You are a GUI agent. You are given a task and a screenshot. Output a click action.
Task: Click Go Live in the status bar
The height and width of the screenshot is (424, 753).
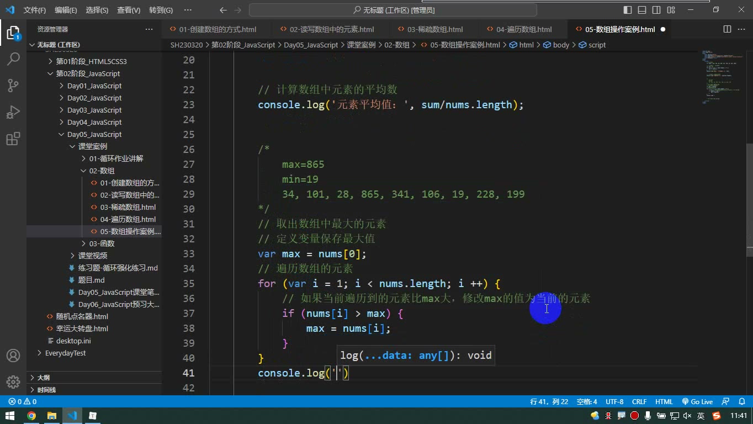[697, 402]
